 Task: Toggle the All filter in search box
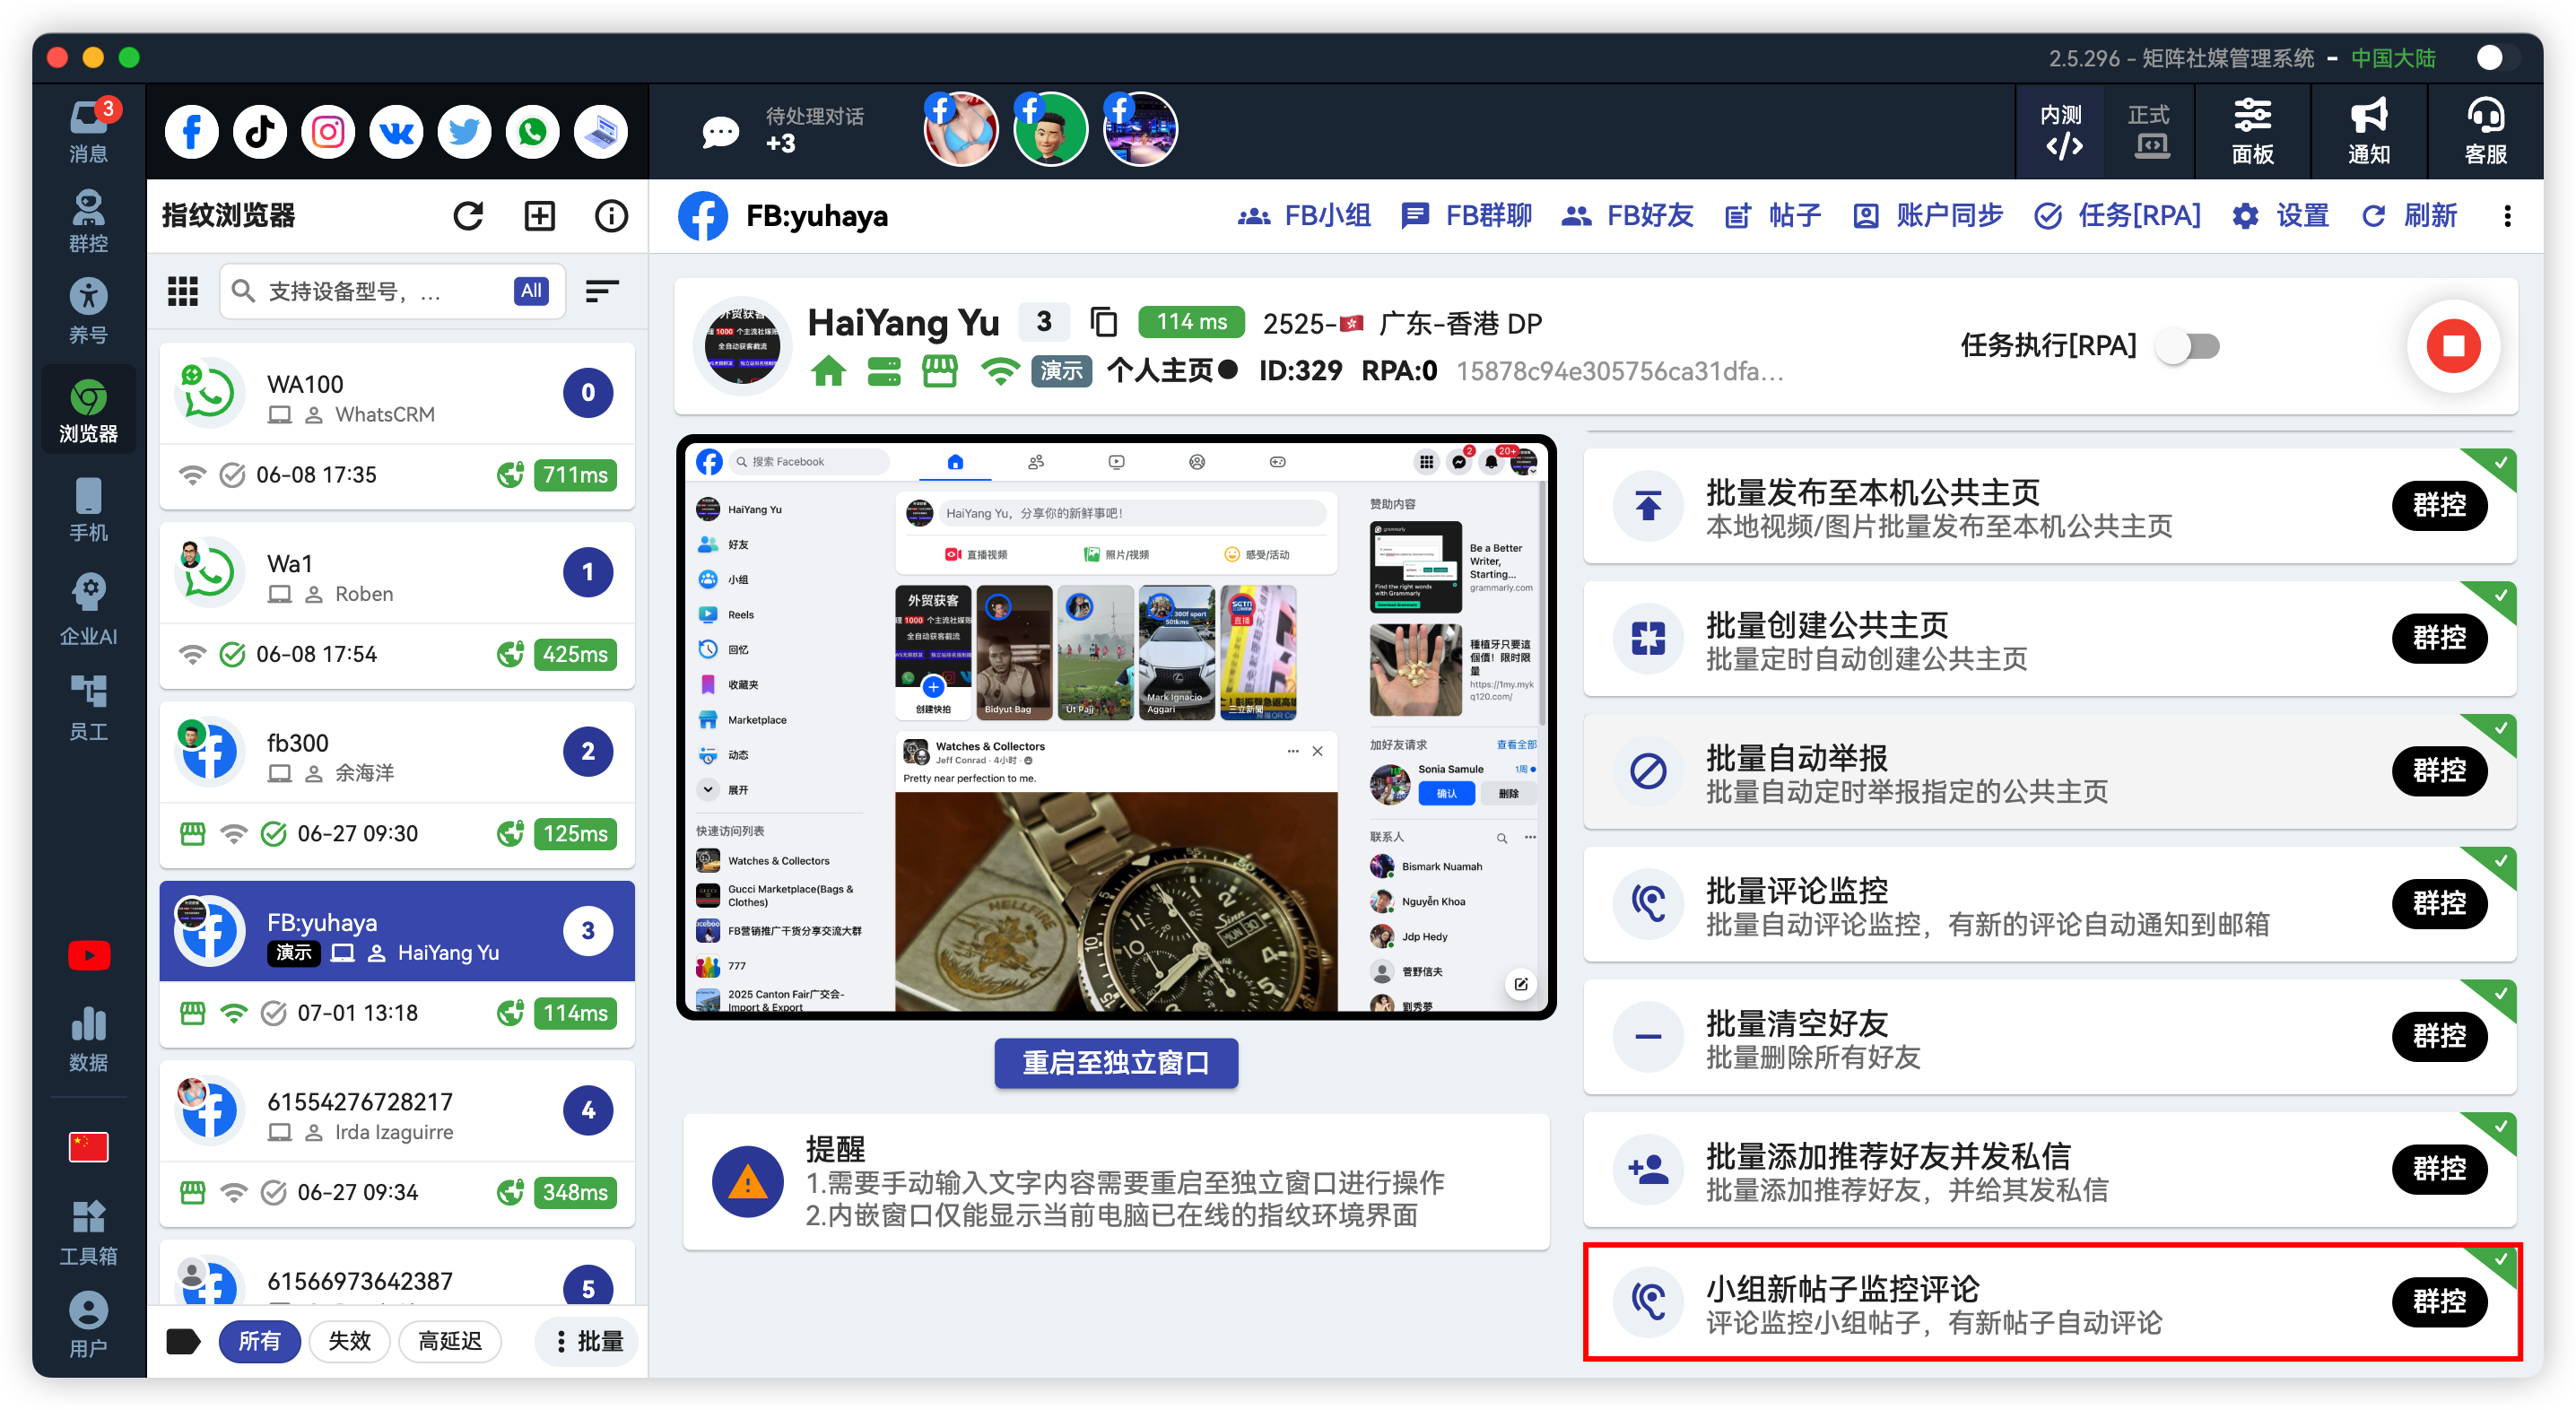[x=531, y=291]
